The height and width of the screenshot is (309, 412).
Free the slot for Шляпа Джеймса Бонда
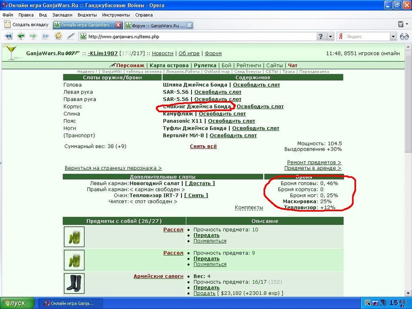pos(257,85)
